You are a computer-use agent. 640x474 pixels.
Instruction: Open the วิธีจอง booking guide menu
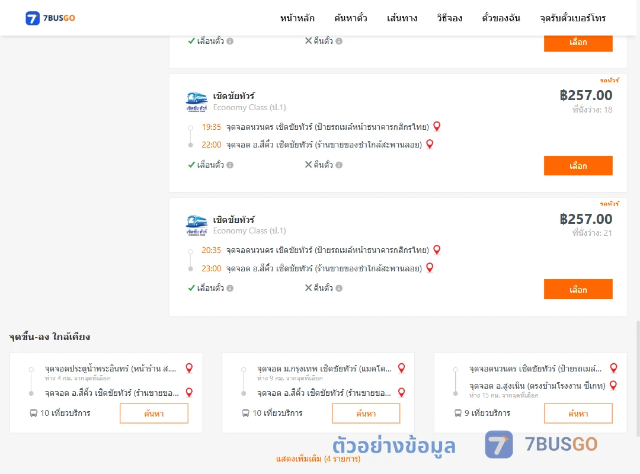(449, 18)
